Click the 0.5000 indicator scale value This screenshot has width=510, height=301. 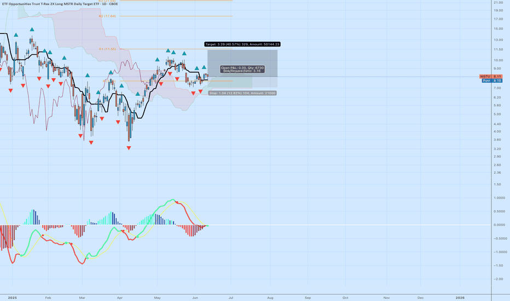499,211
